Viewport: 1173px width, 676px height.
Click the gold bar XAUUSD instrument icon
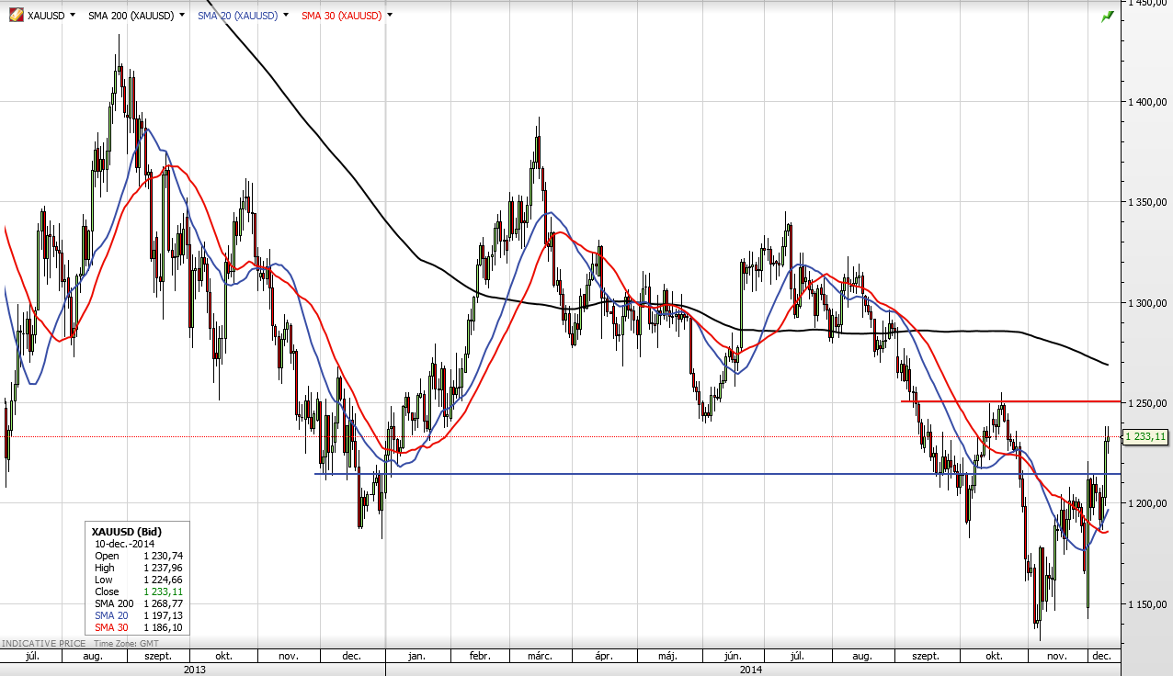tap(16, 15)
